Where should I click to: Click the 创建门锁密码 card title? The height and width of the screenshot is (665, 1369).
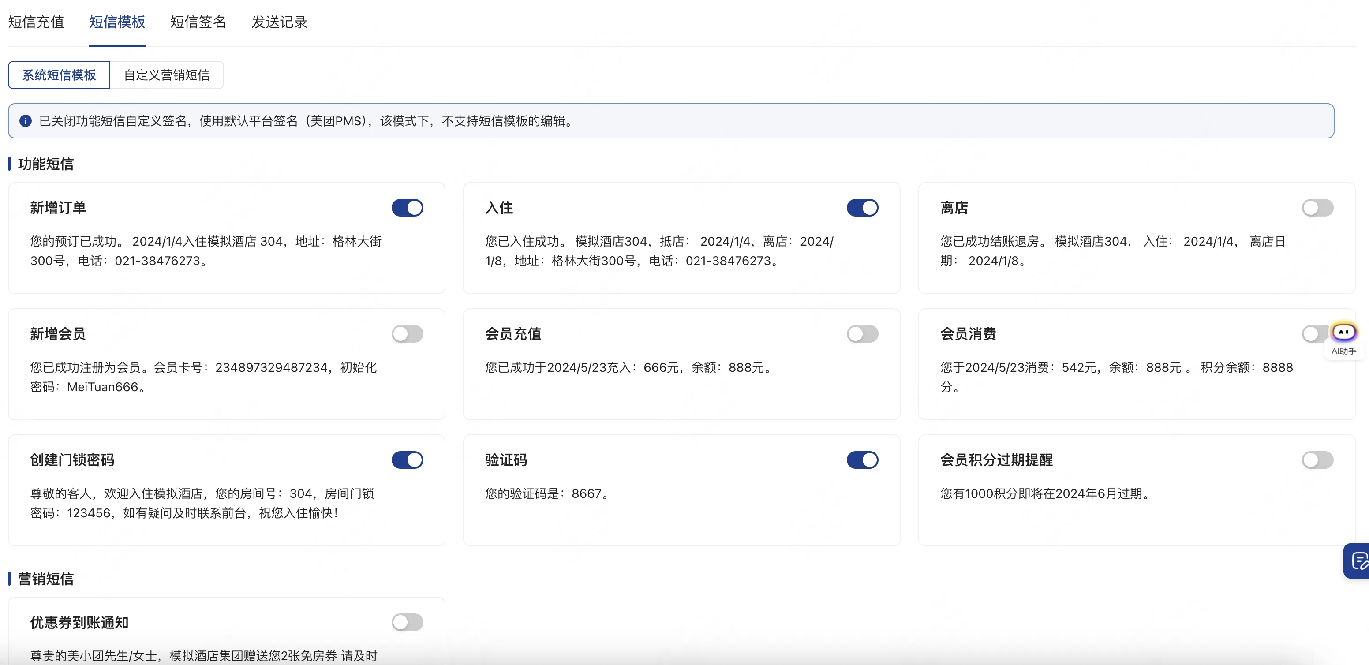tap(72, 460)
